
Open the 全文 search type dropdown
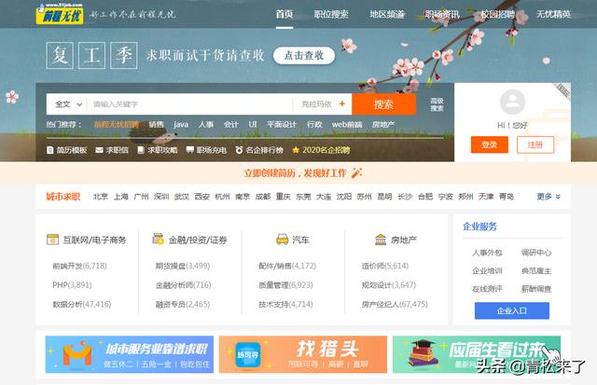pyautogui.click(x=65, y=104)
